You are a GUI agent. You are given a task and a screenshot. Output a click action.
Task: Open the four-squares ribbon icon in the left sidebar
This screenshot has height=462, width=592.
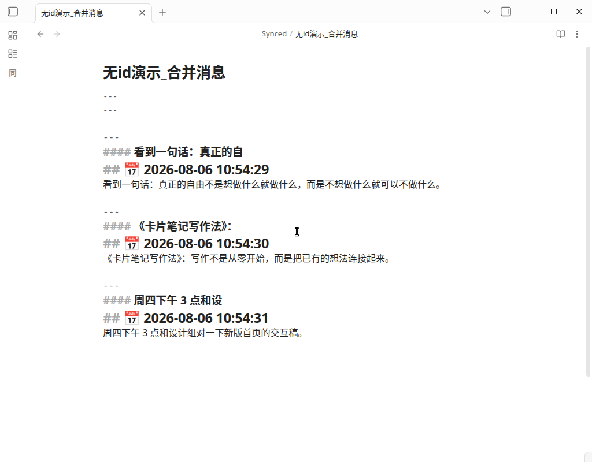pos(13,35)
